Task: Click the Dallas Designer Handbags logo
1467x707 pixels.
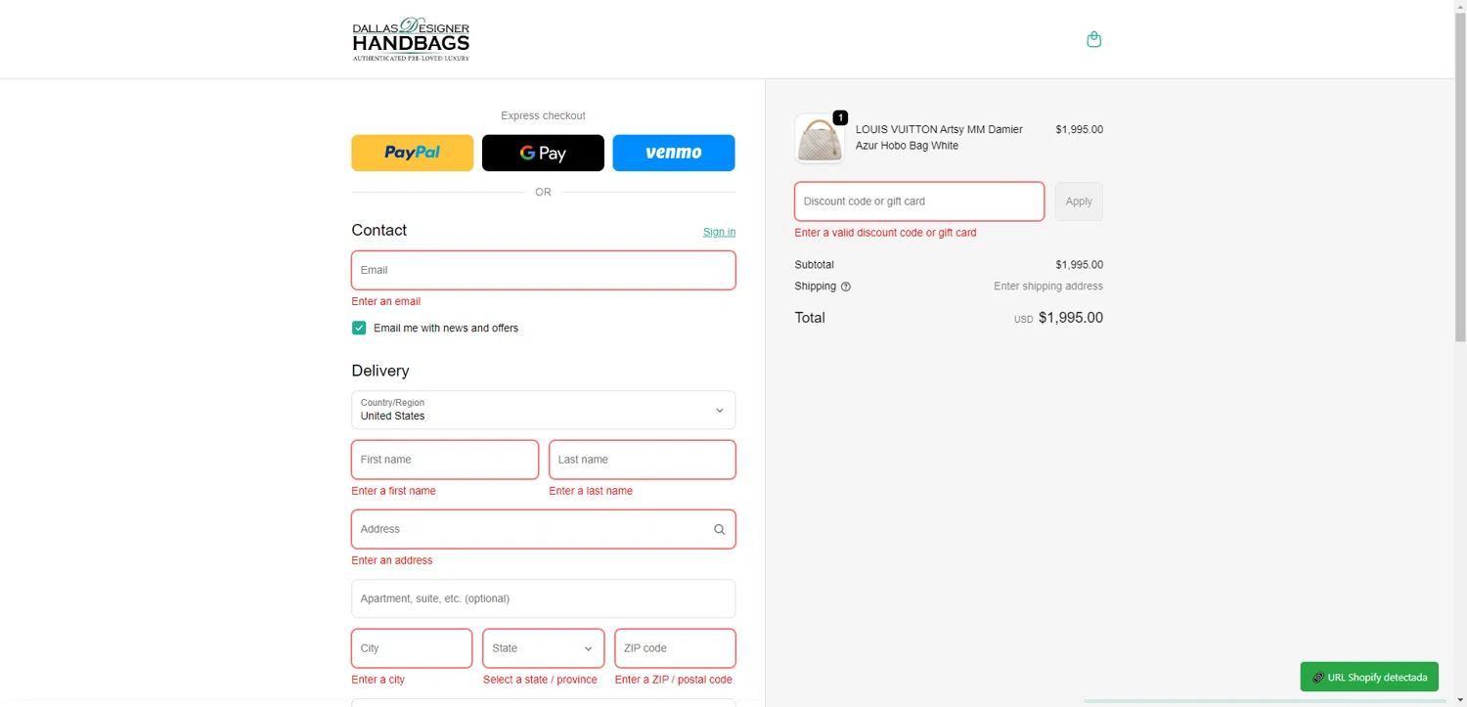Action: 411,39
